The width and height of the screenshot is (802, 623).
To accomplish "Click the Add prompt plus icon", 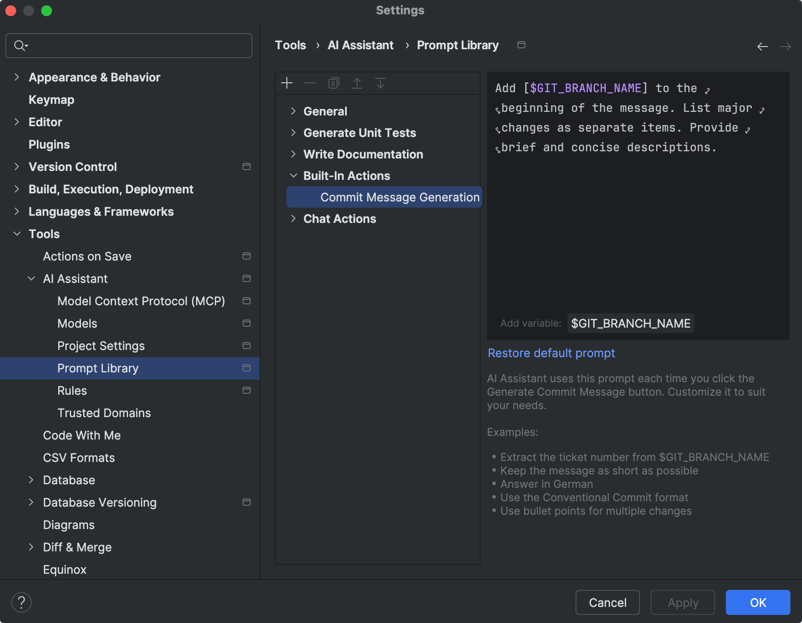I will (286, 83).
